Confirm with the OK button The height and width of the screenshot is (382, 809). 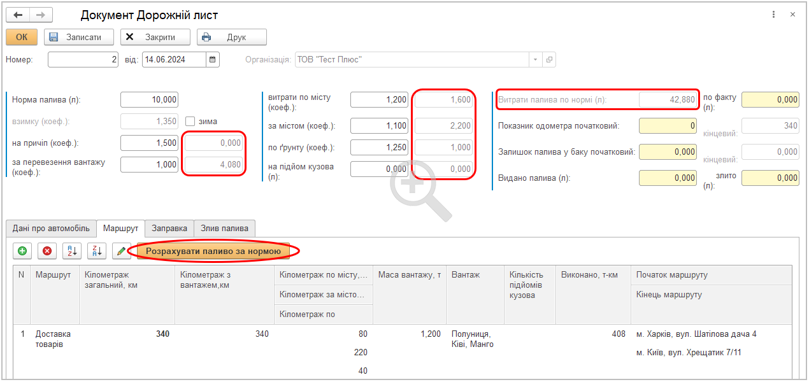[x=22, y=37]
